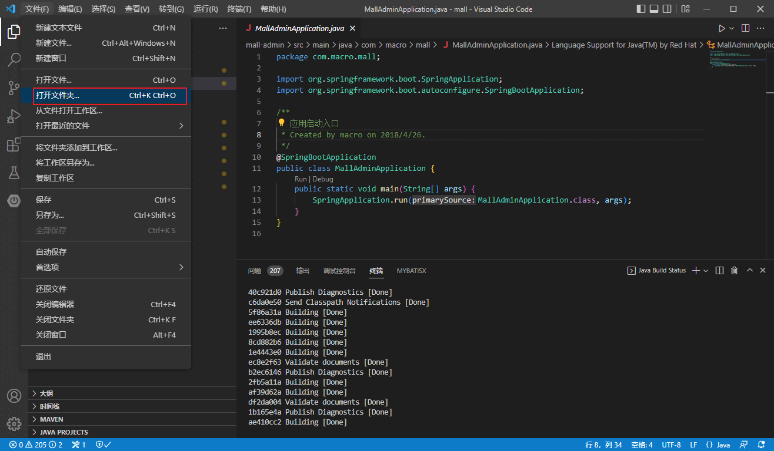Click mall-admin breadcrumb segment

tap(265, 45)
